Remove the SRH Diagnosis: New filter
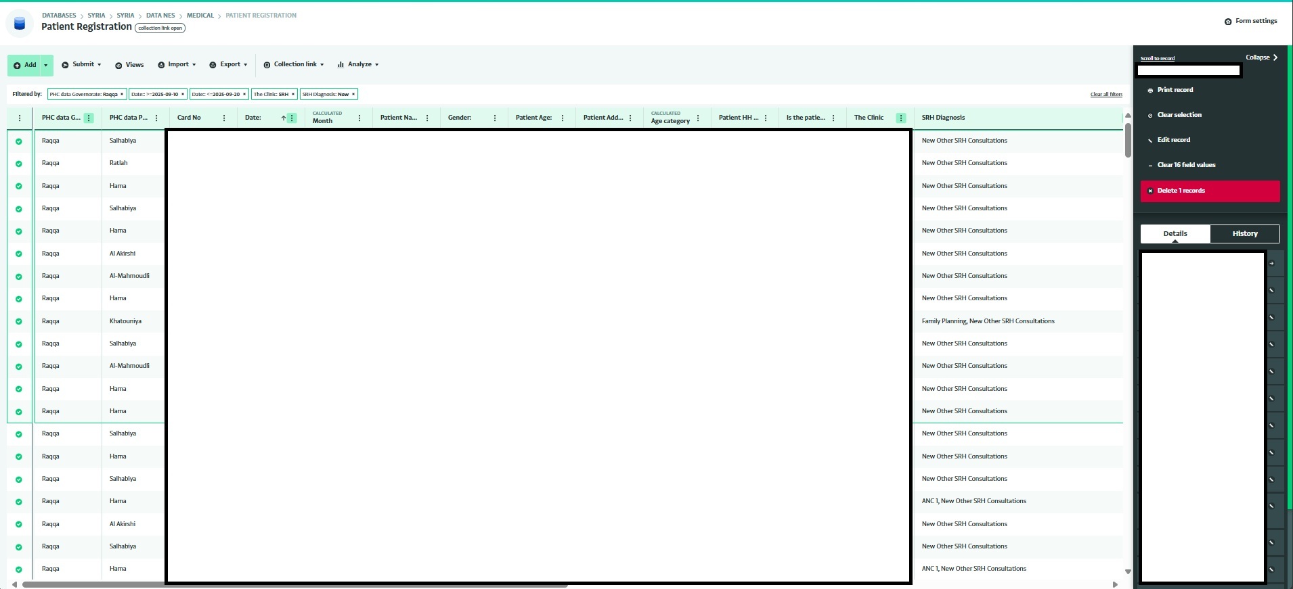 tap(353, 95)
